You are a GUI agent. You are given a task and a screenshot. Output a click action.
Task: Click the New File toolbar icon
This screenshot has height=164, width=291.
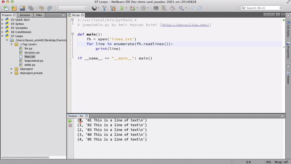tap(6, 8)
